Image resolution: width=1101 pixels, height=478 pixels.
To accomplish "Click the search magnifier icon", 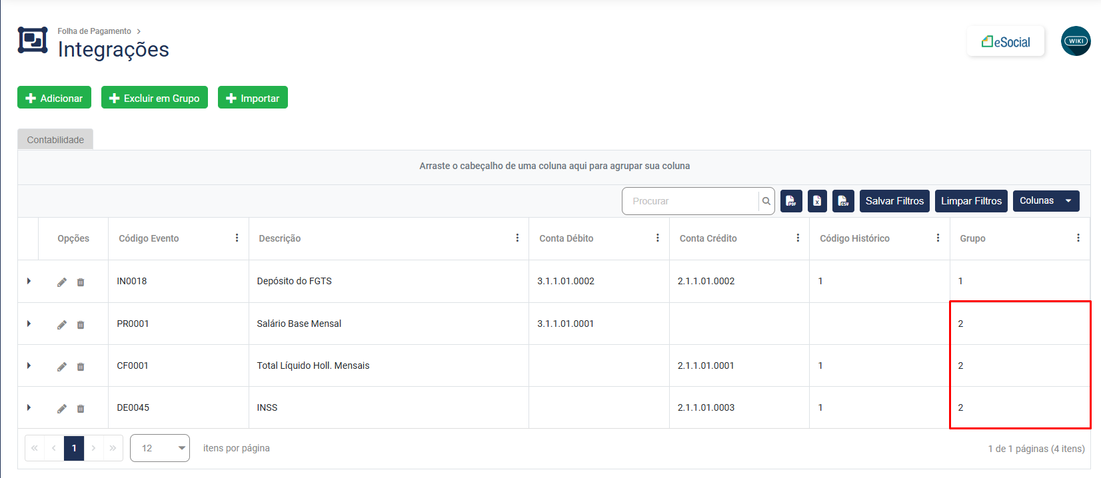I will pyautogui.click(x=766, y=201).
